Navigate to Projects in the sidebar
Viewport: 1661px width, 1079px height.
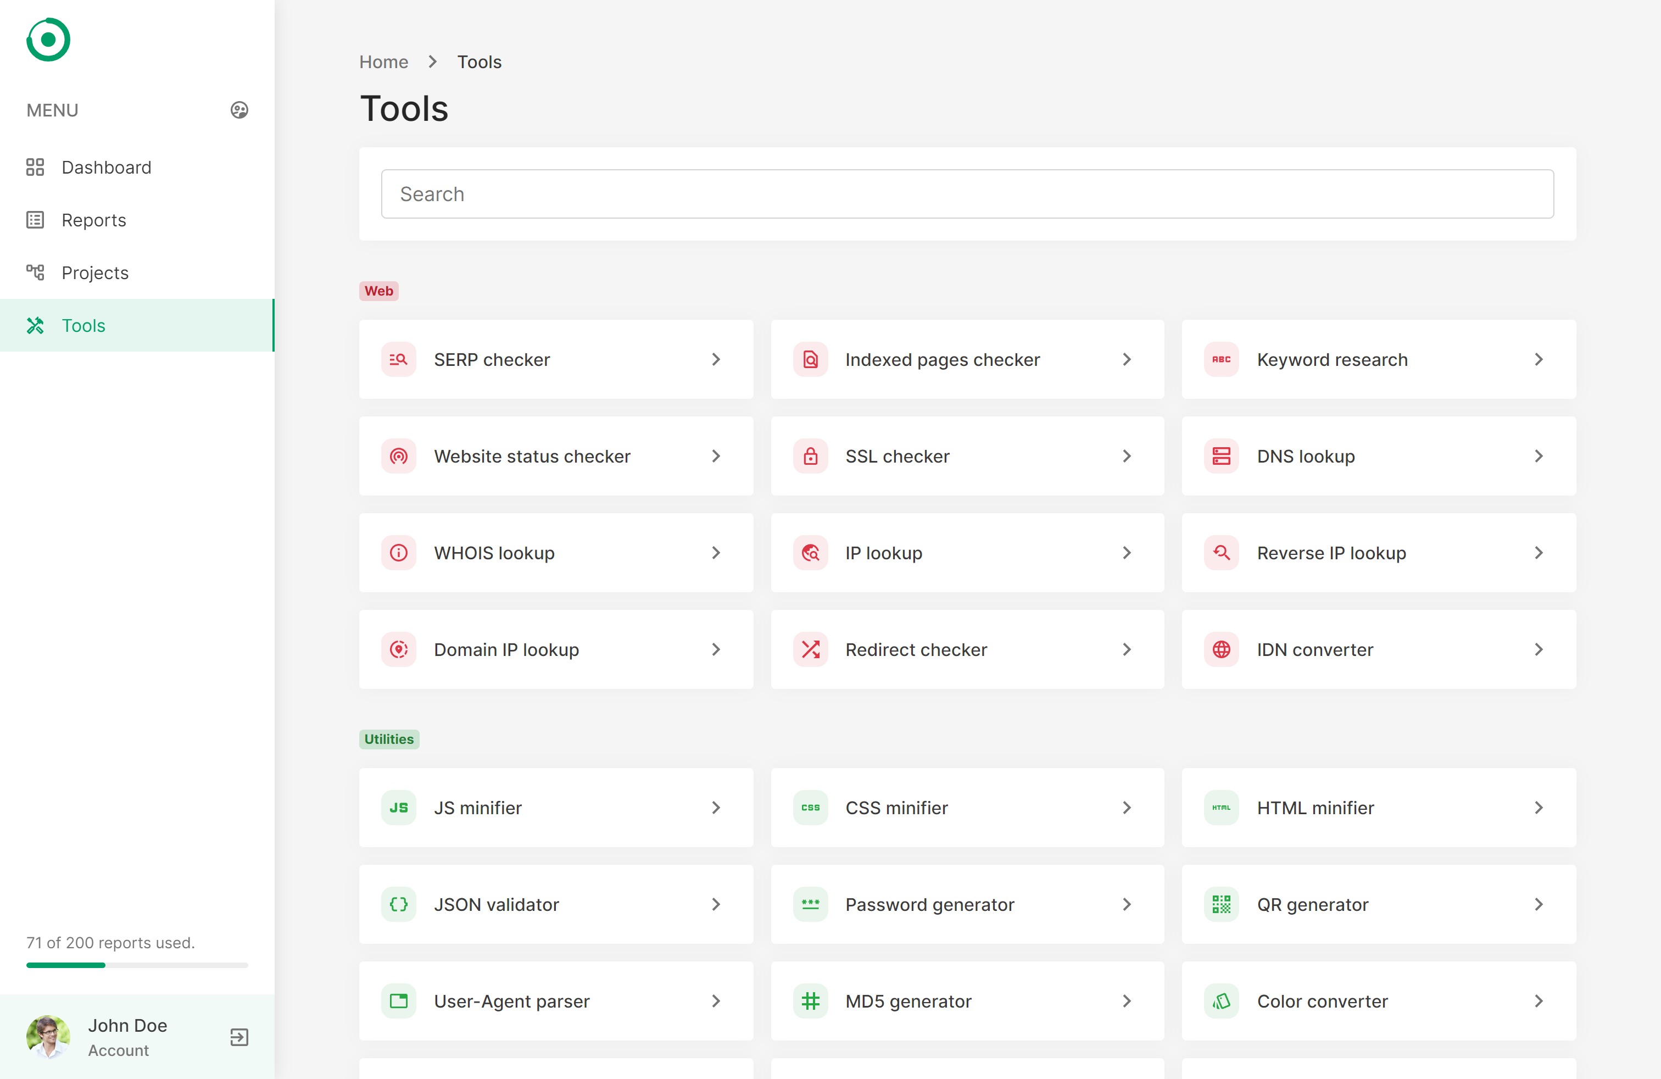click(x=94, y=272)
